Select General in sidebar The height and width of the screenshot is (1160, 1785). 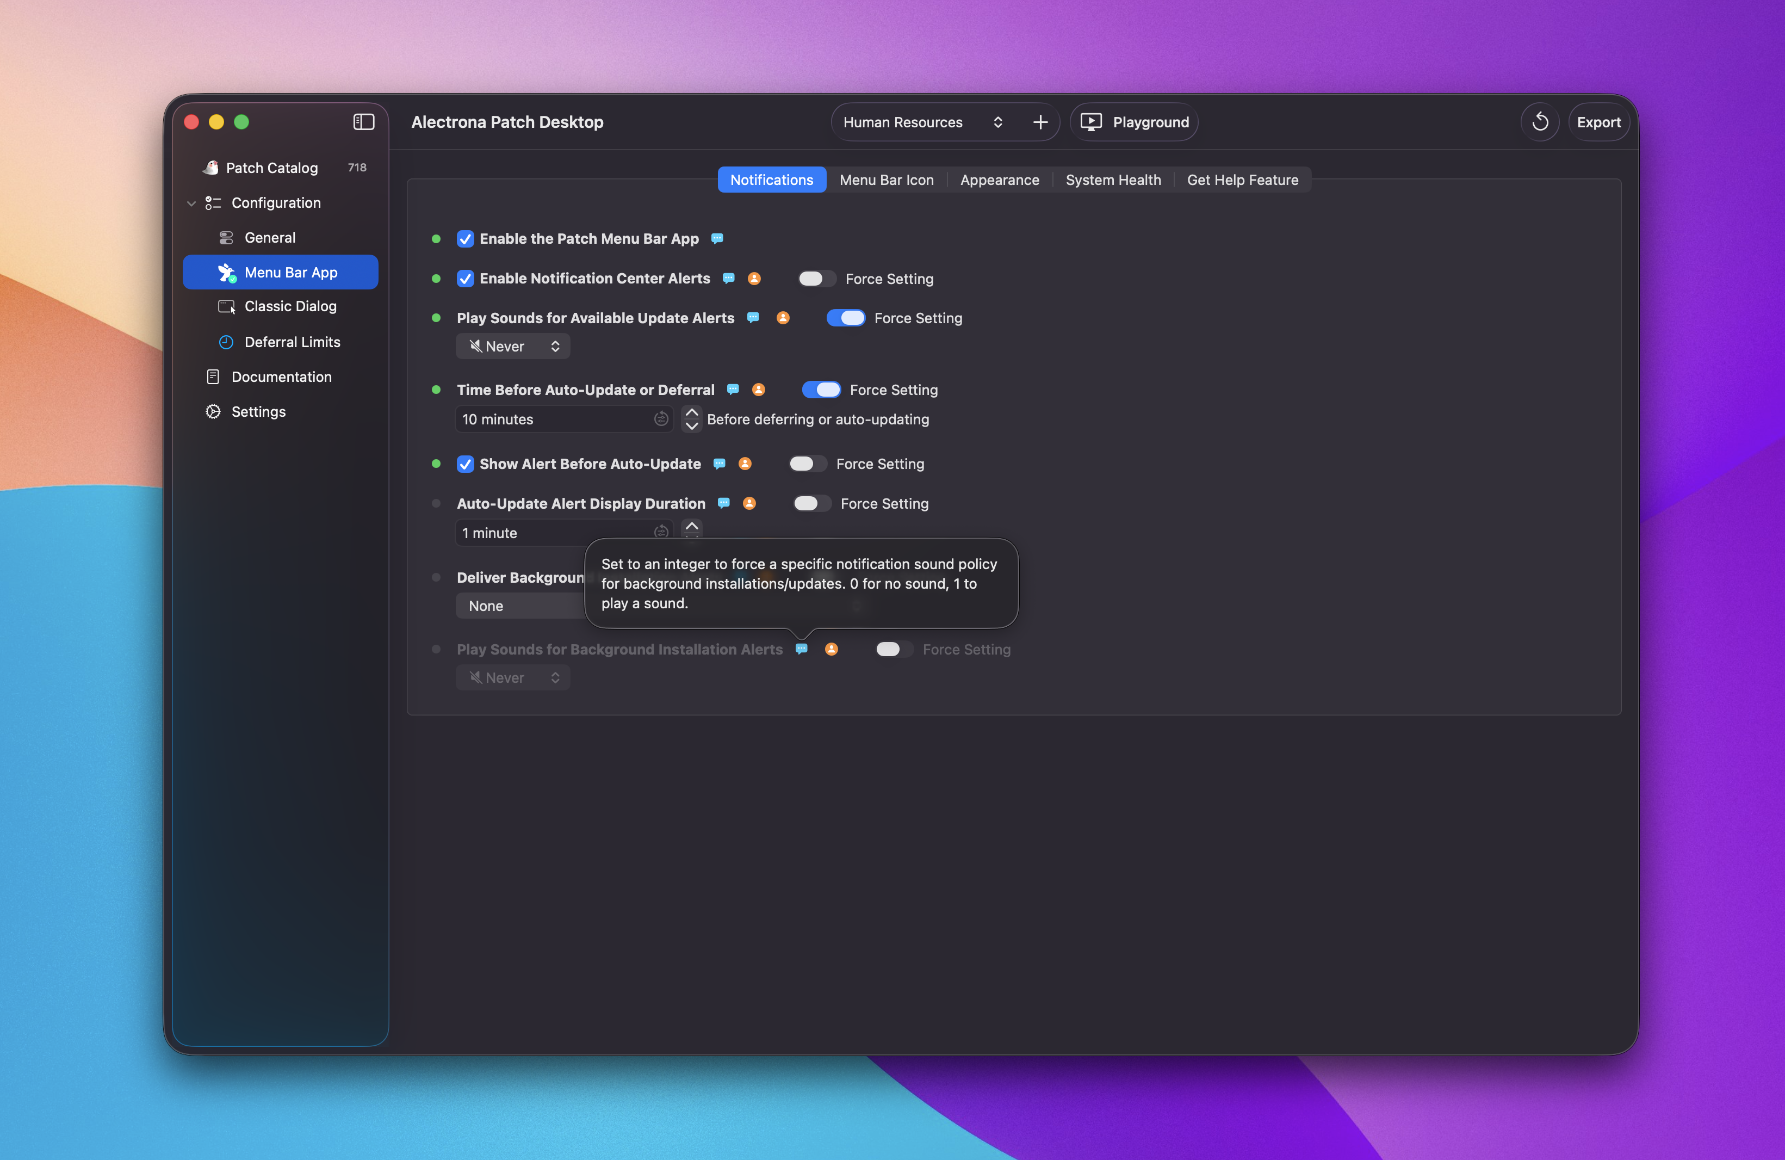[281, 238]
